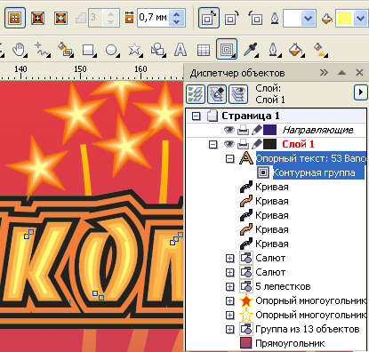This screenshot has height=352, width=369.
Task: Choose Linear contour colors button
Action: coord(209,18)
